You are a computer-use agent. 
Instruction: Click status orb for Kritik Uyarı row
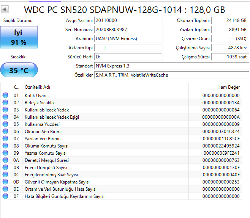[5, 95]
